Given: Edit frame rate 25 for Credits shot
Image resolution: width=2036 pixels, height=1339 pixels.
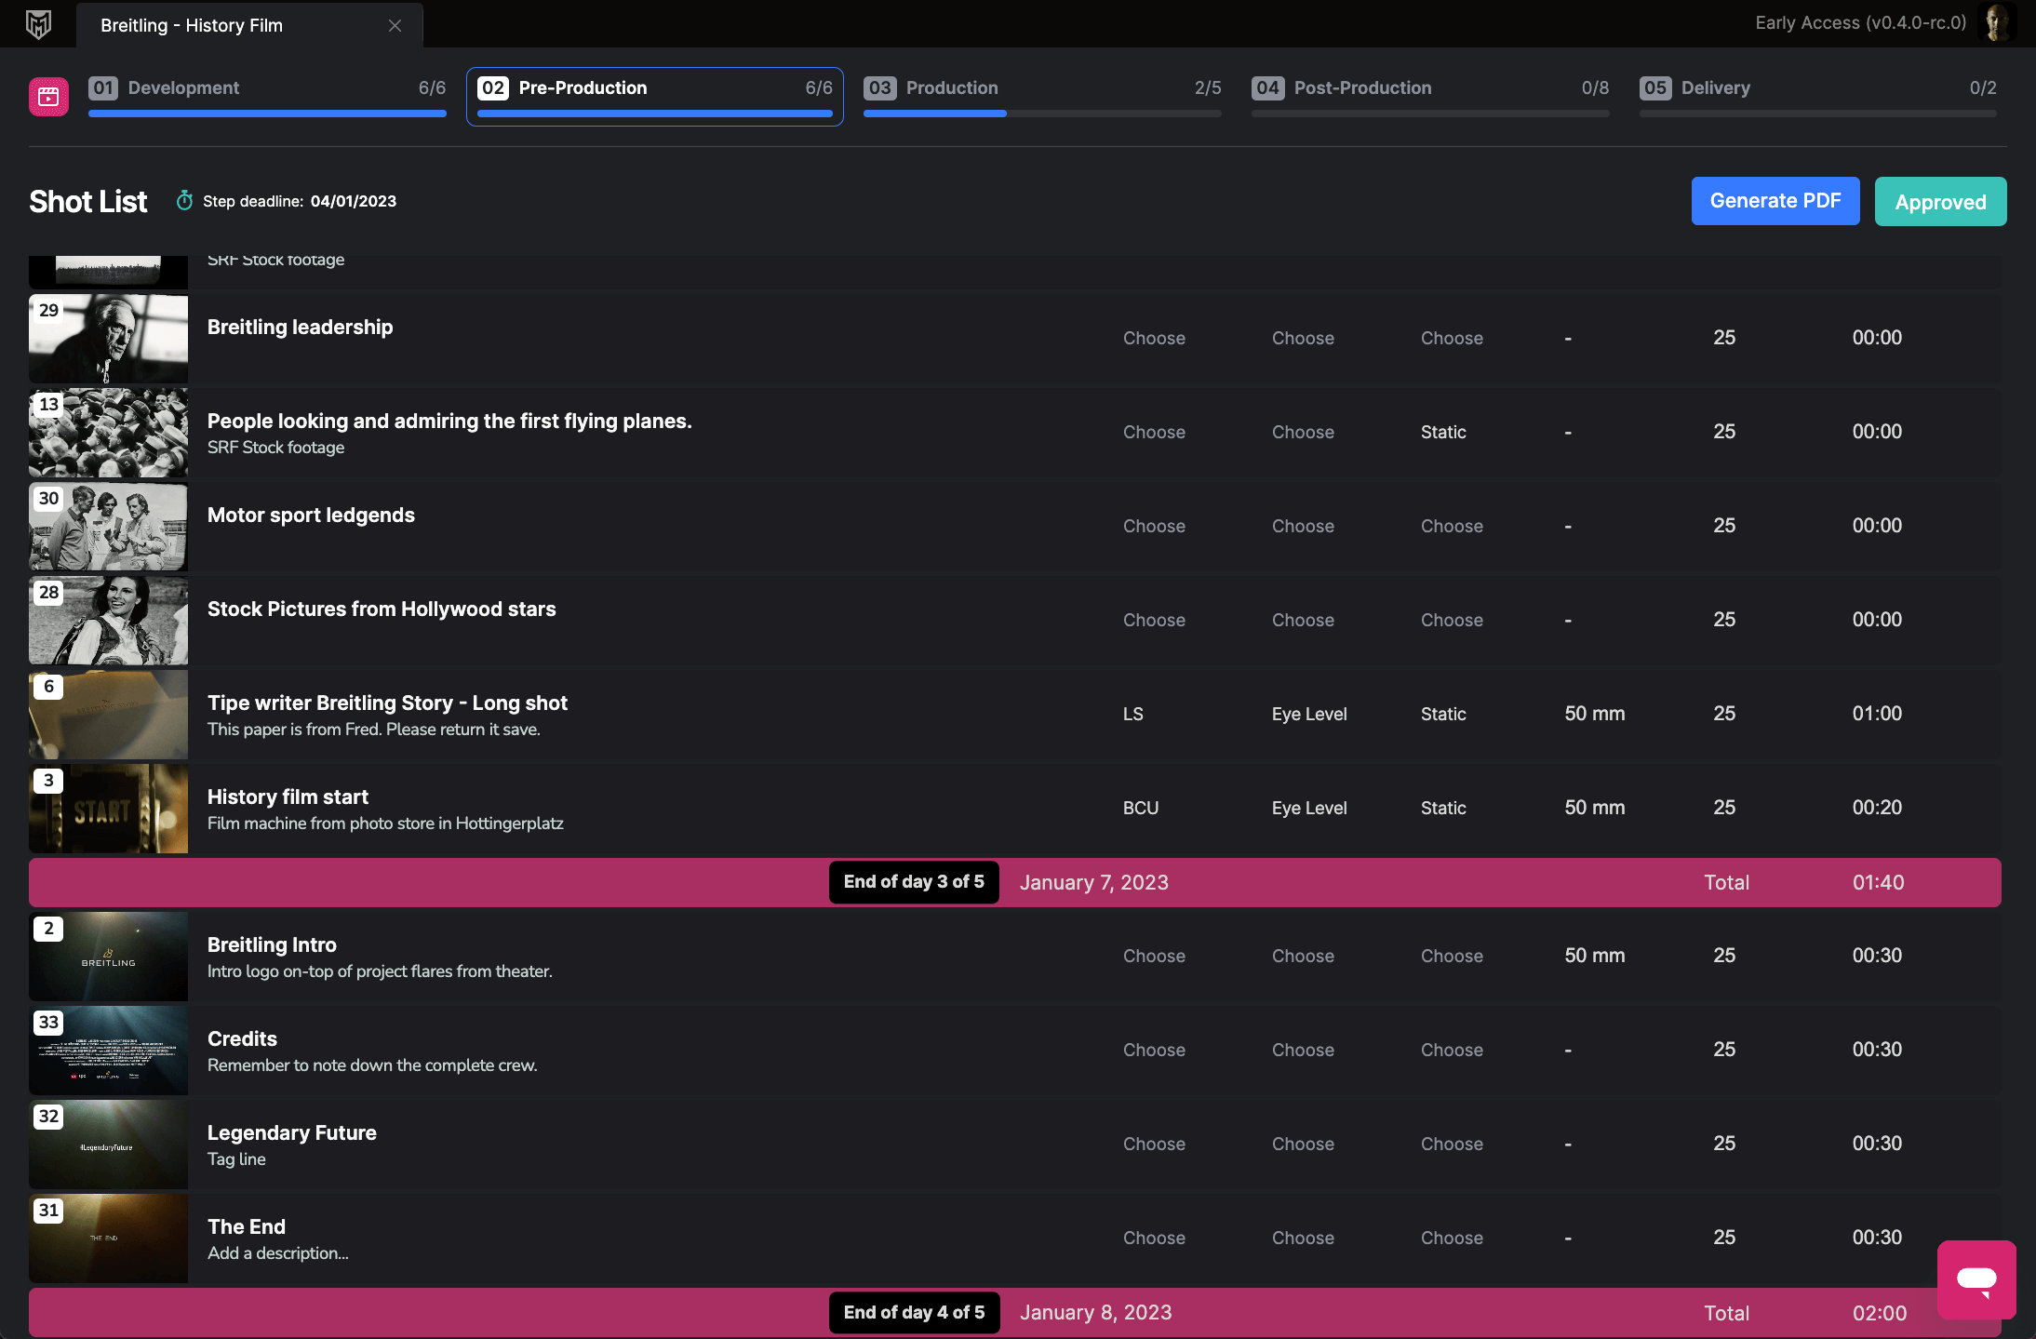Looking at the screenshot, I should [x=1724, y=1050].
